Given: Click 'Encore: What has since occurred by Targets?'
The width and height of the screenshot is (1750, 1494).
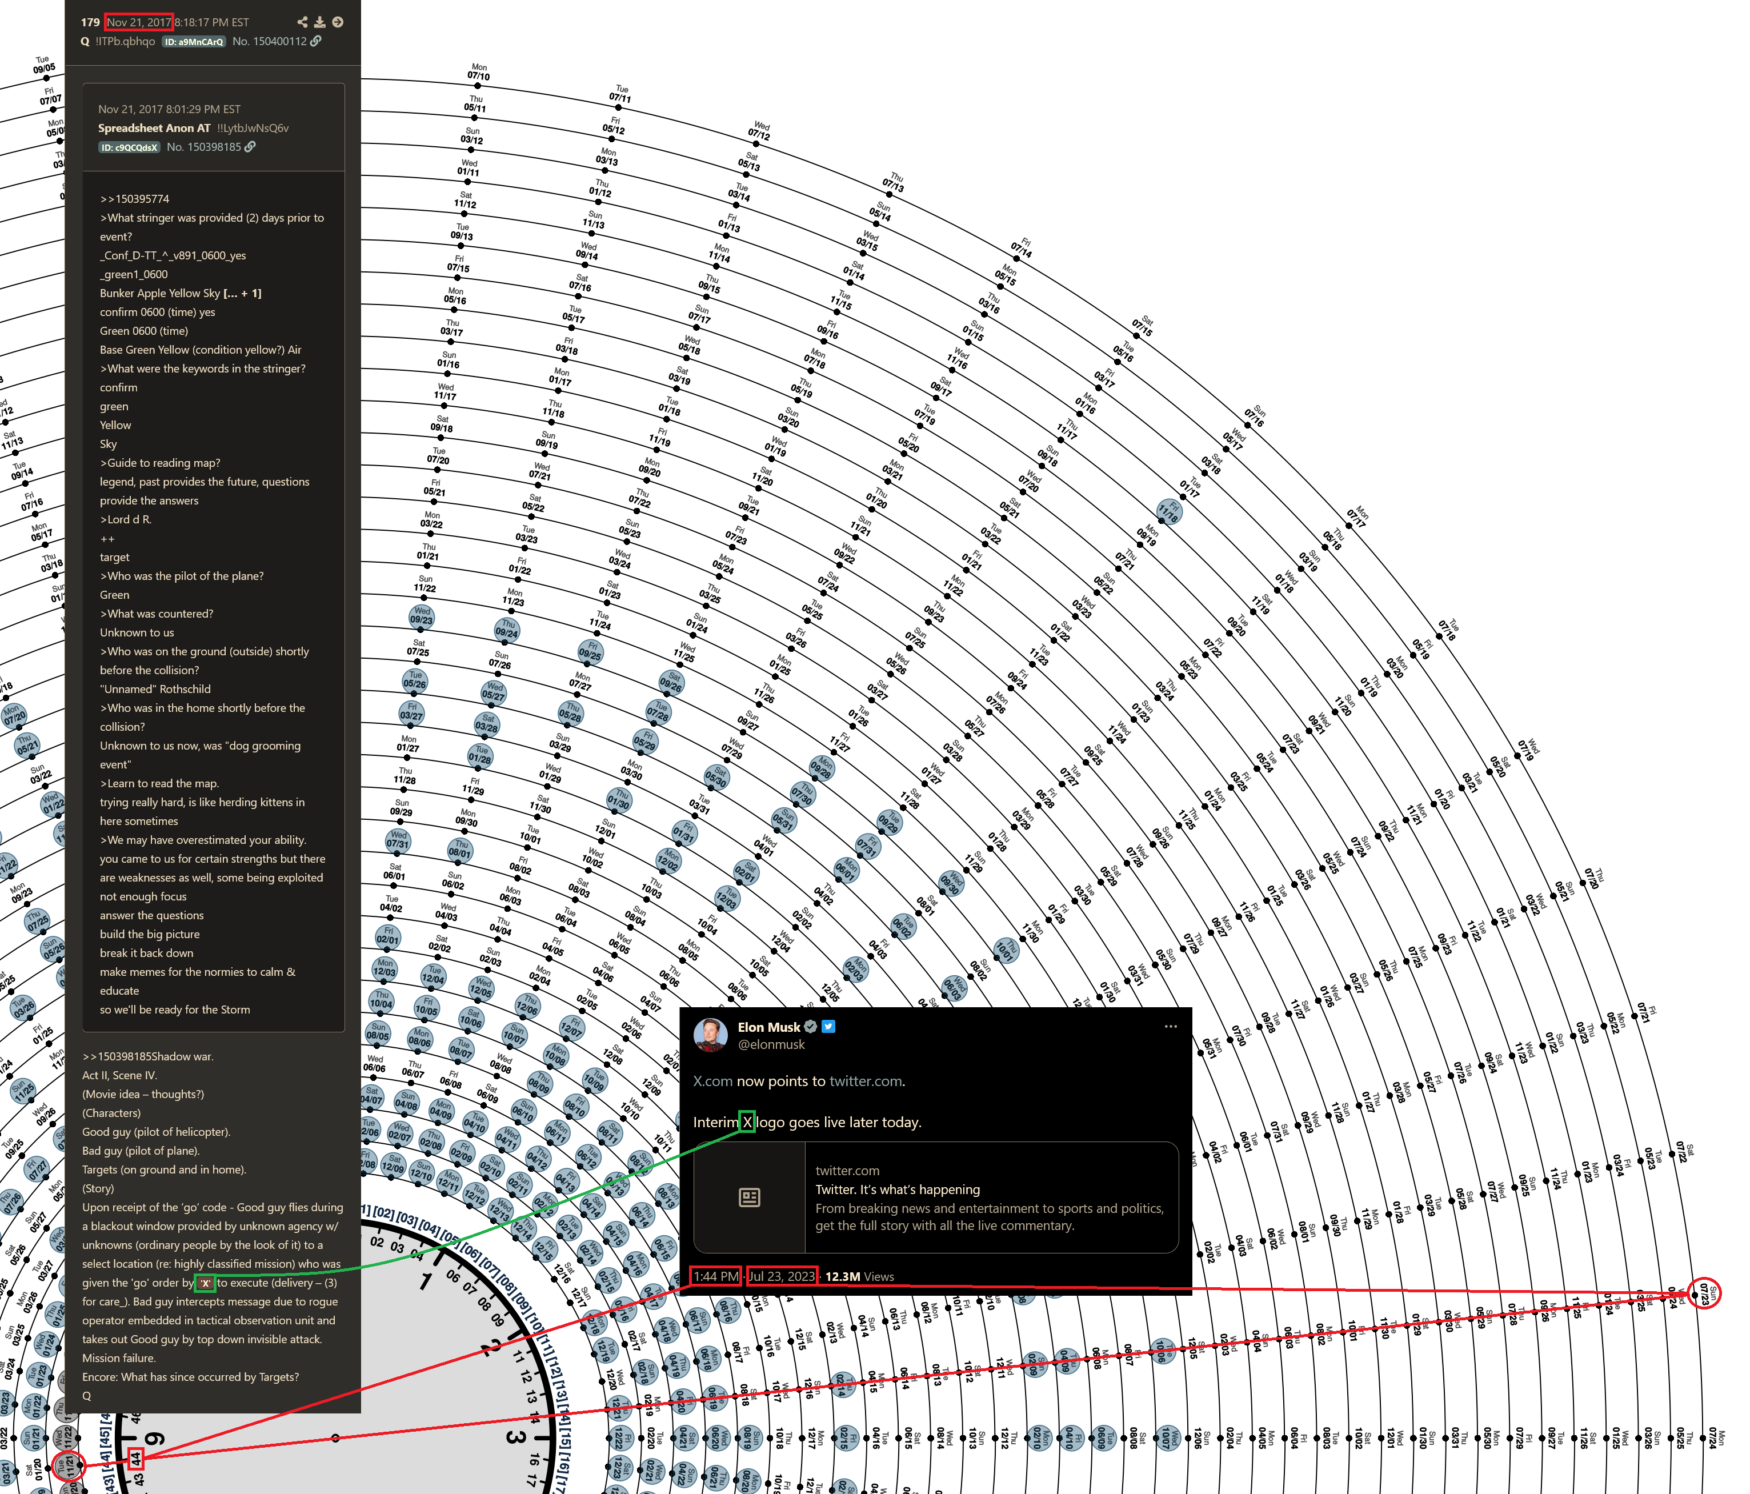Looking at the screenshot, I should (190, 1377).
